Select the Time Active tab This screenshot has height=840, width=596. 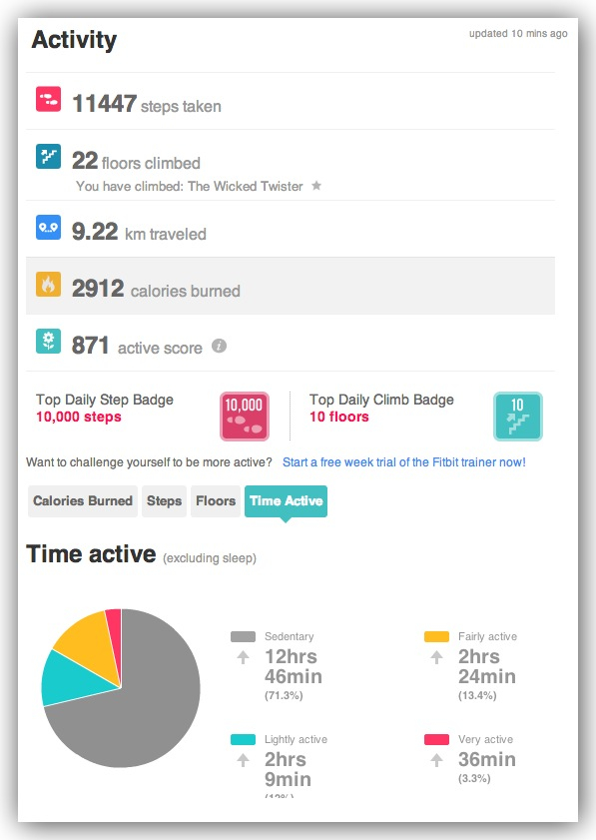[286, 500]
